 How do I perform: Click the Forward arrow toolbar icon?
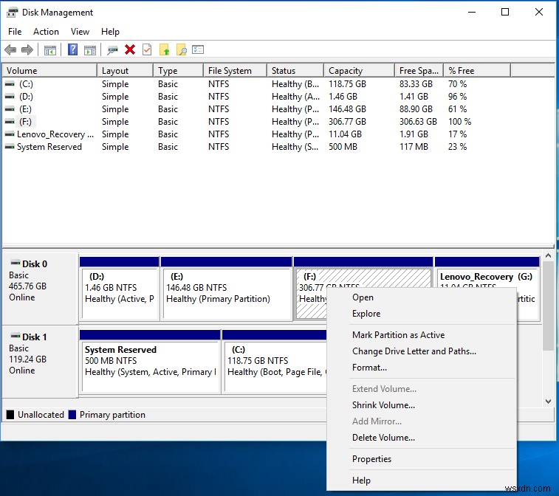[x=27, y=50]
